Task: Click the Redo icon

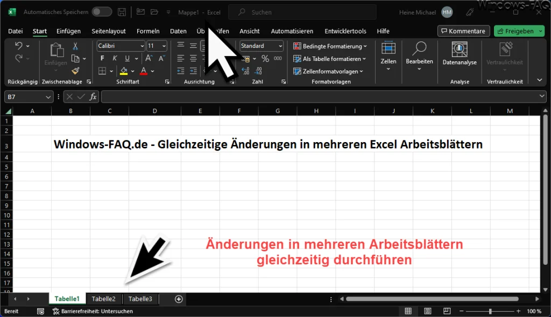Action: (19, 58)
